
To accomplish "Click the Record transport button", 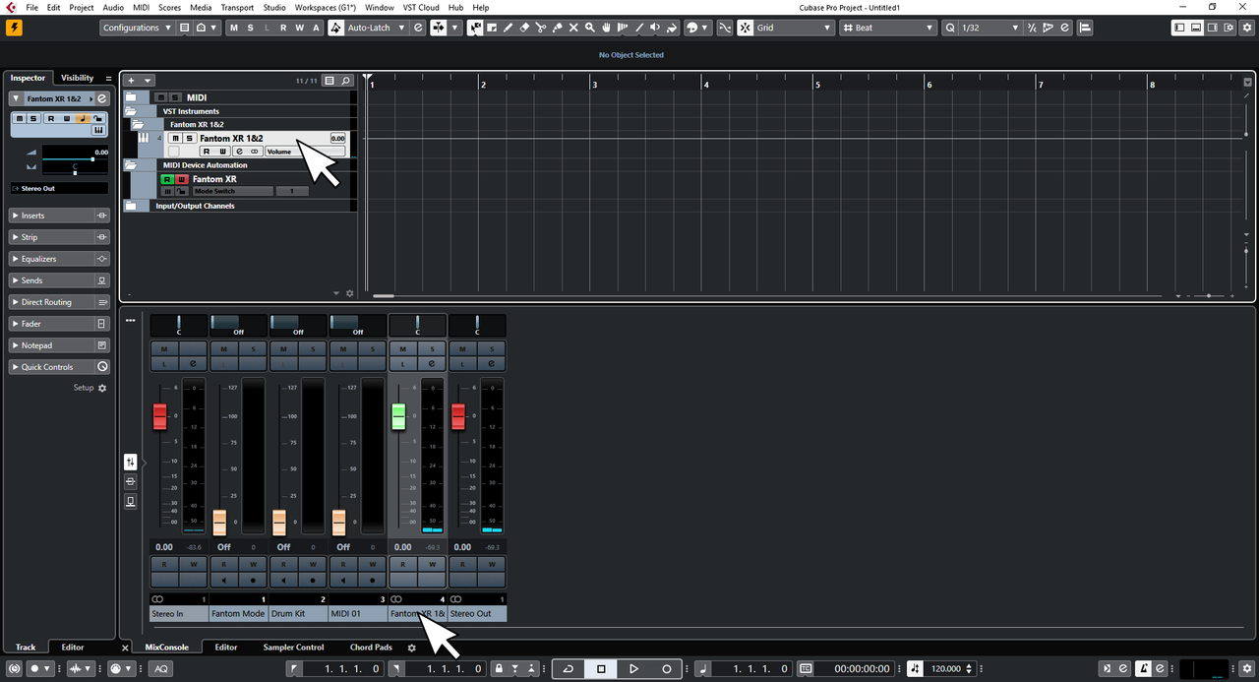I will (x=666, y=669).
